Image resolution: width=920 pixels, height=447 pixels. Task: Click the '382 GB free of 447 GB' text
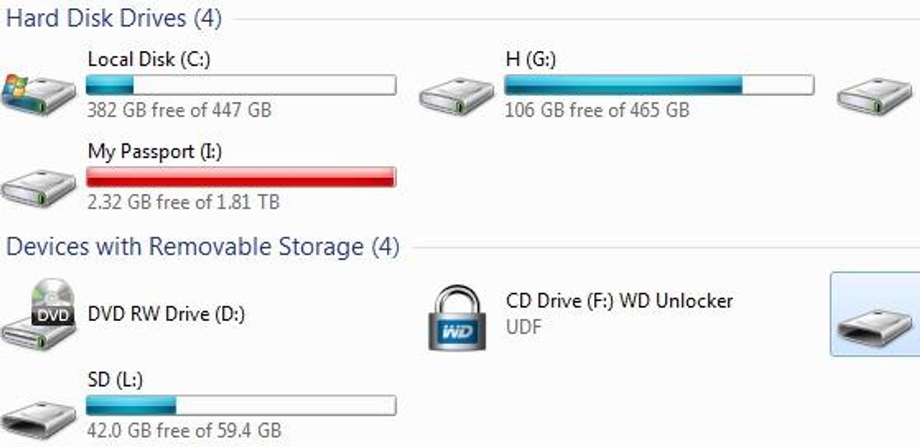click(179, 110)
